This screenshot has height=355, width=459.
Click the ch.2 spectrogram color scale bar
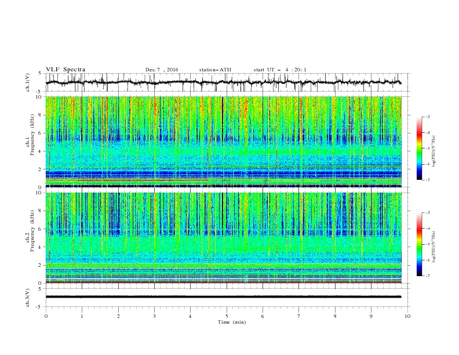[x=419, y=244]
